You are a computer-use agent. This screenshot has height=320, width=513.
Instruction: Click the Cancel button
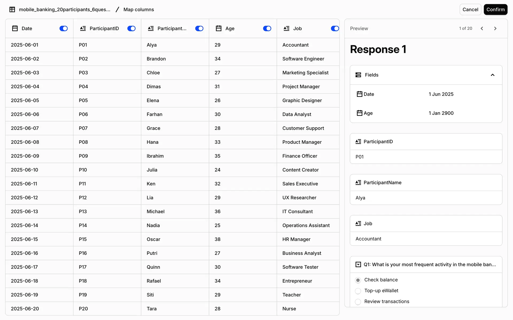pyautogui.click(x=470, y=10)
